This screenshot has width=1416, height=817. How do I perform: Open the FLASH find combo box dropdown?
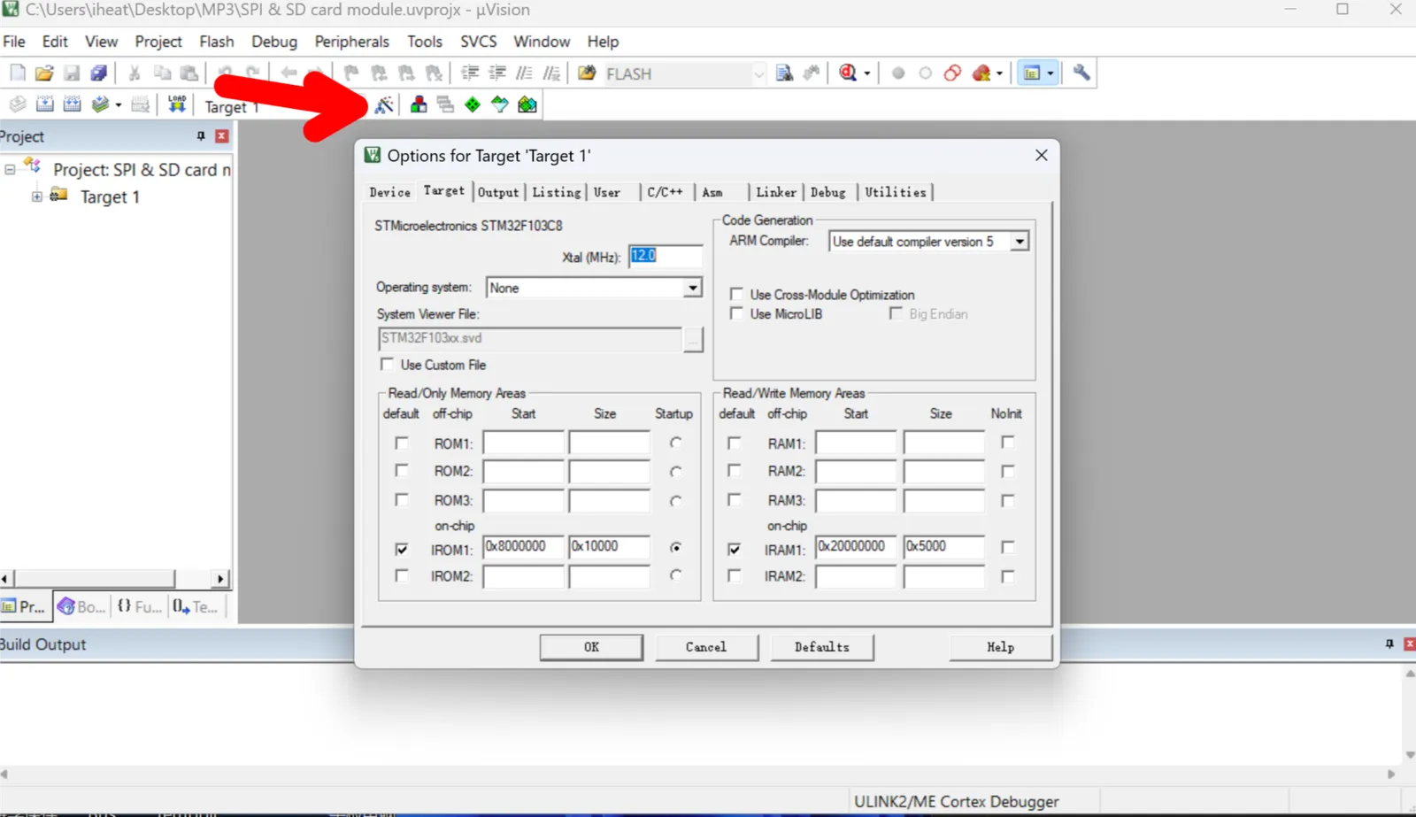click(758, 74)
